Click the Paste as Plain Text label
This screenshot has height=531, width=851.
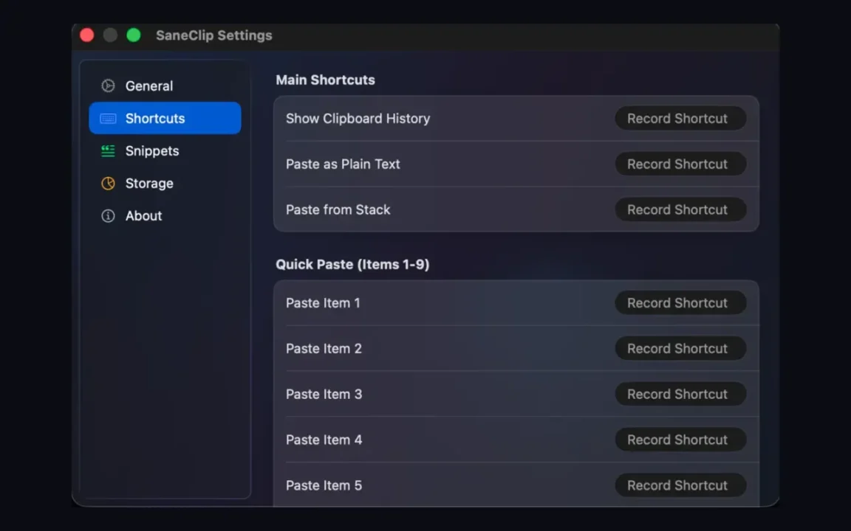[x=343, y=164]
